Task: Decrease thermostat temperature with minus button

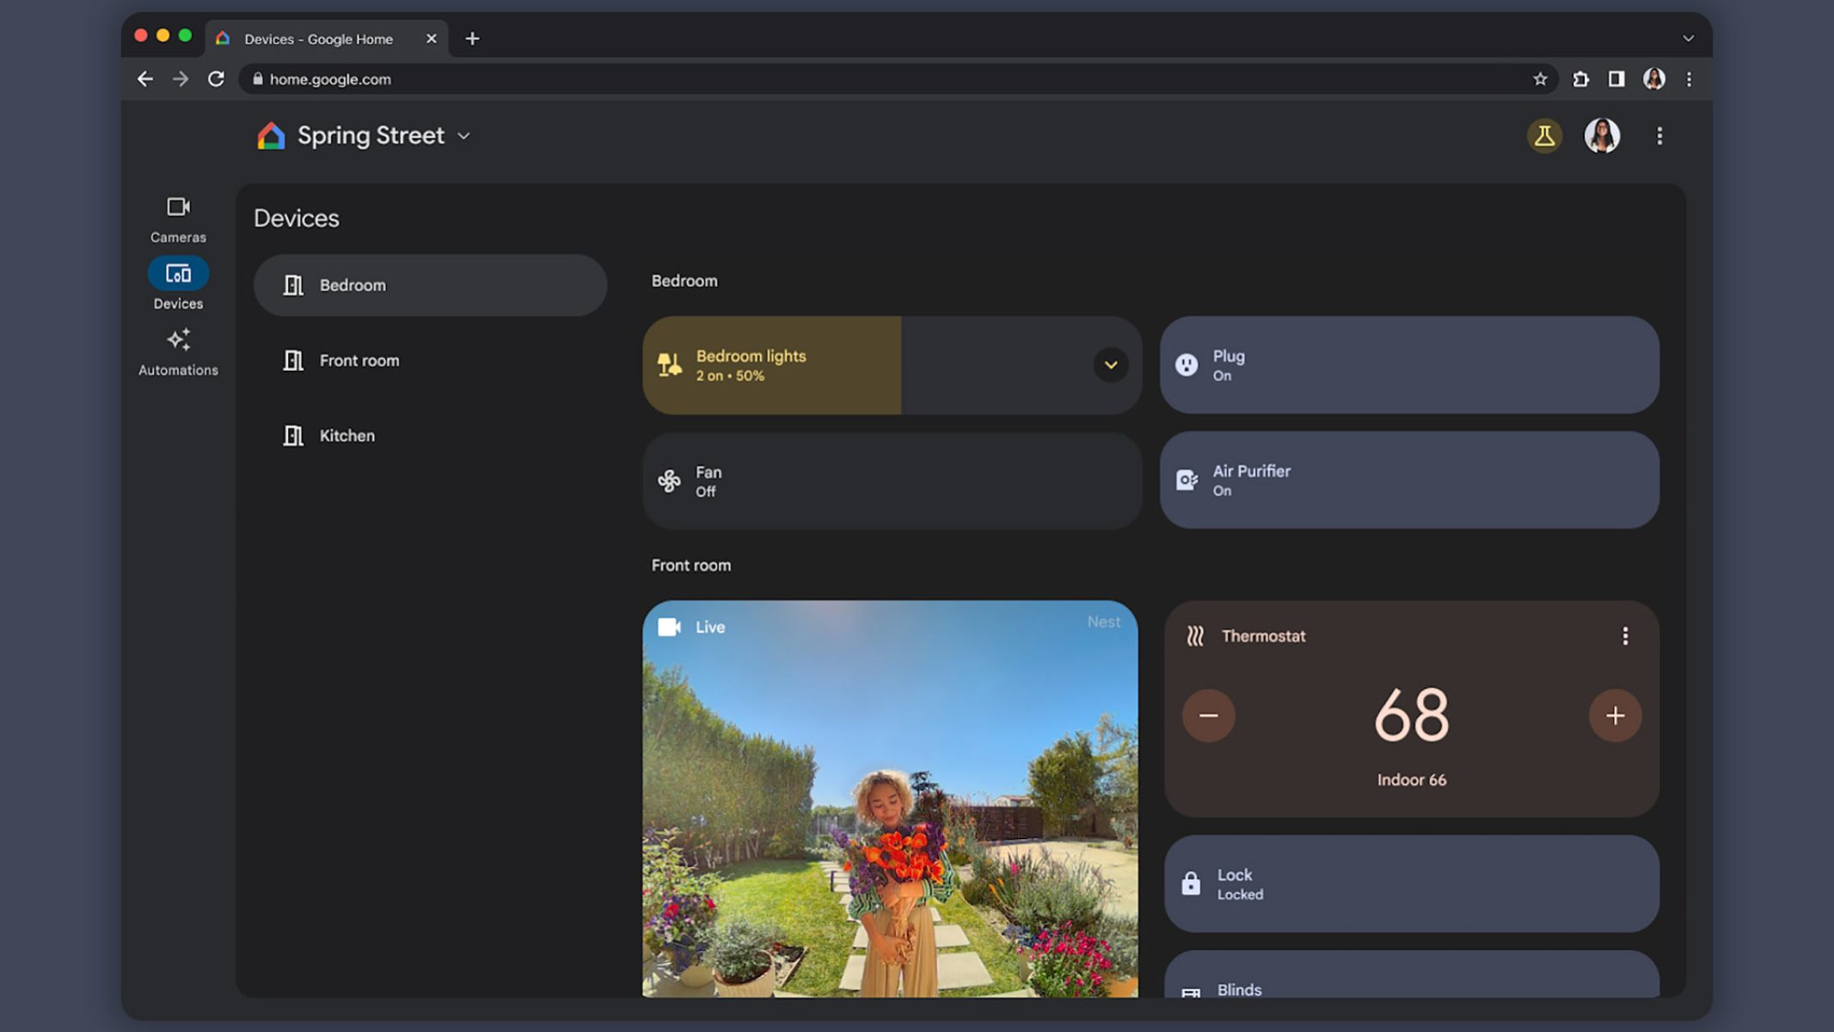Action: tap(1208, 716)
